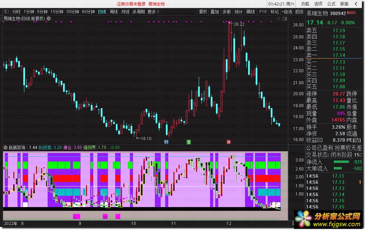The image size is (366, 230).
Task: Click the 证券交易未登录 login notice
Action: pyautogui.click(x=131, y=4)
